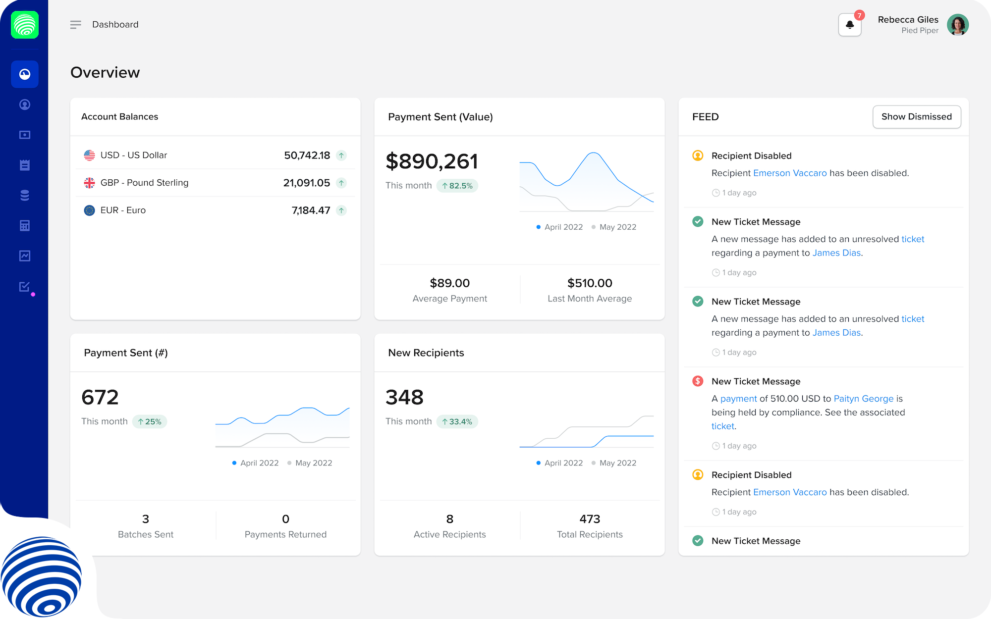Click the tasks checkmark sidebar icon
Viewport: 991px width, 619px height.
tap(25, 287)
